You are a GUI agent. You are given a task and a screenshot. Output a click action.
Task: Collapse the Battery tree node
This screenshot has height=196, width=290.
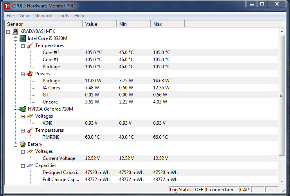(x=16, y=144)
